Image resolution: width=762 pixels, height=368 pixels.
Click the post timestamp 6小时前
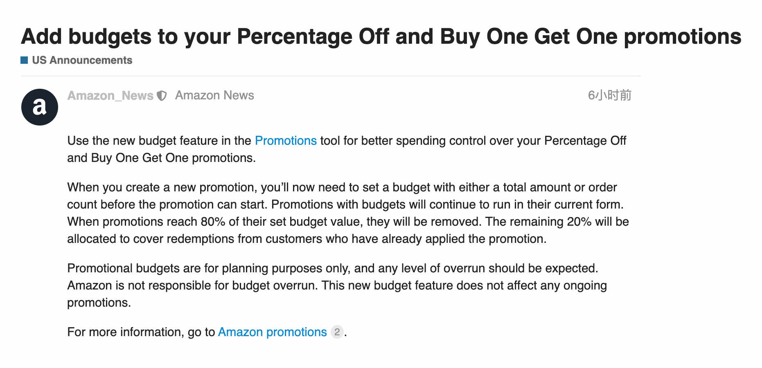(610, 95)
